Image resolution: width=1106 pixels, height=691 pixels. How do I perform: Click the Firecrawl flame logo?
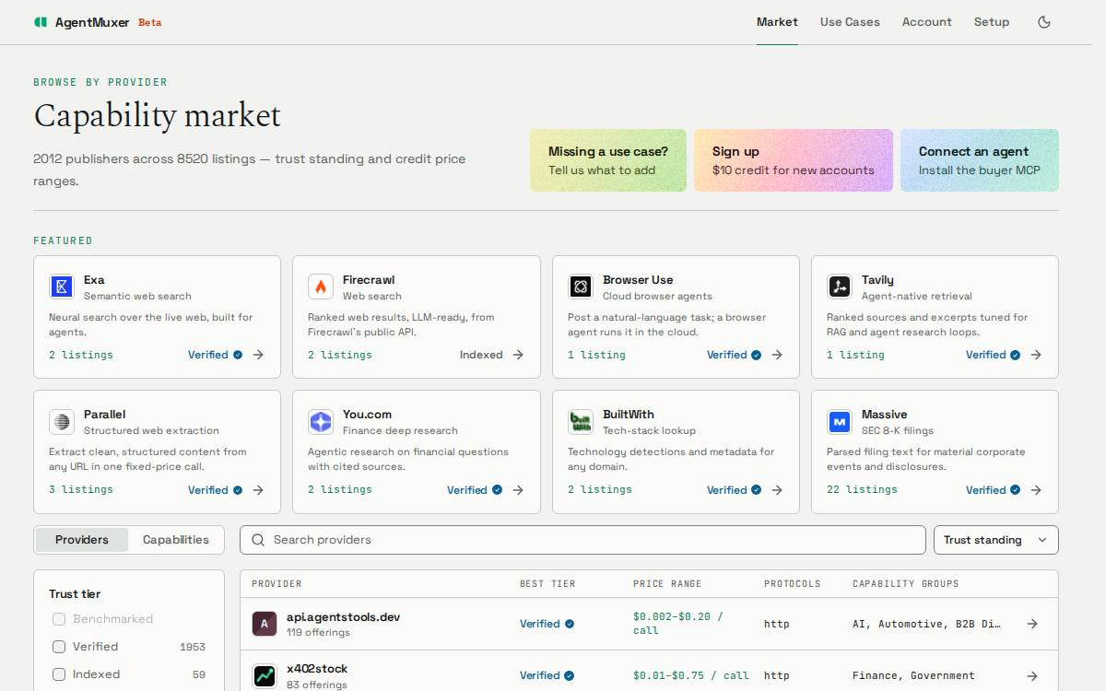tap(321, 287)
